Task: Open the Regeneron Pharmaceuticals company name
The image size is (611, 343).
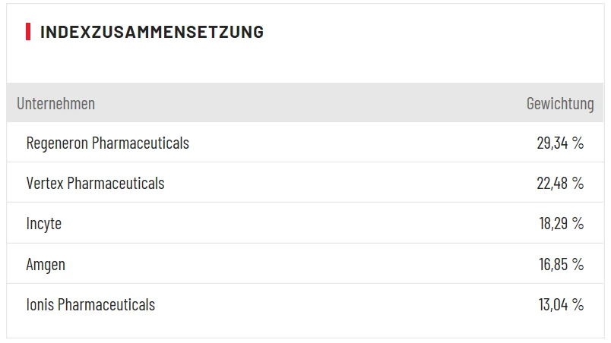Action: pyautogui.click(x=108, y=143)
